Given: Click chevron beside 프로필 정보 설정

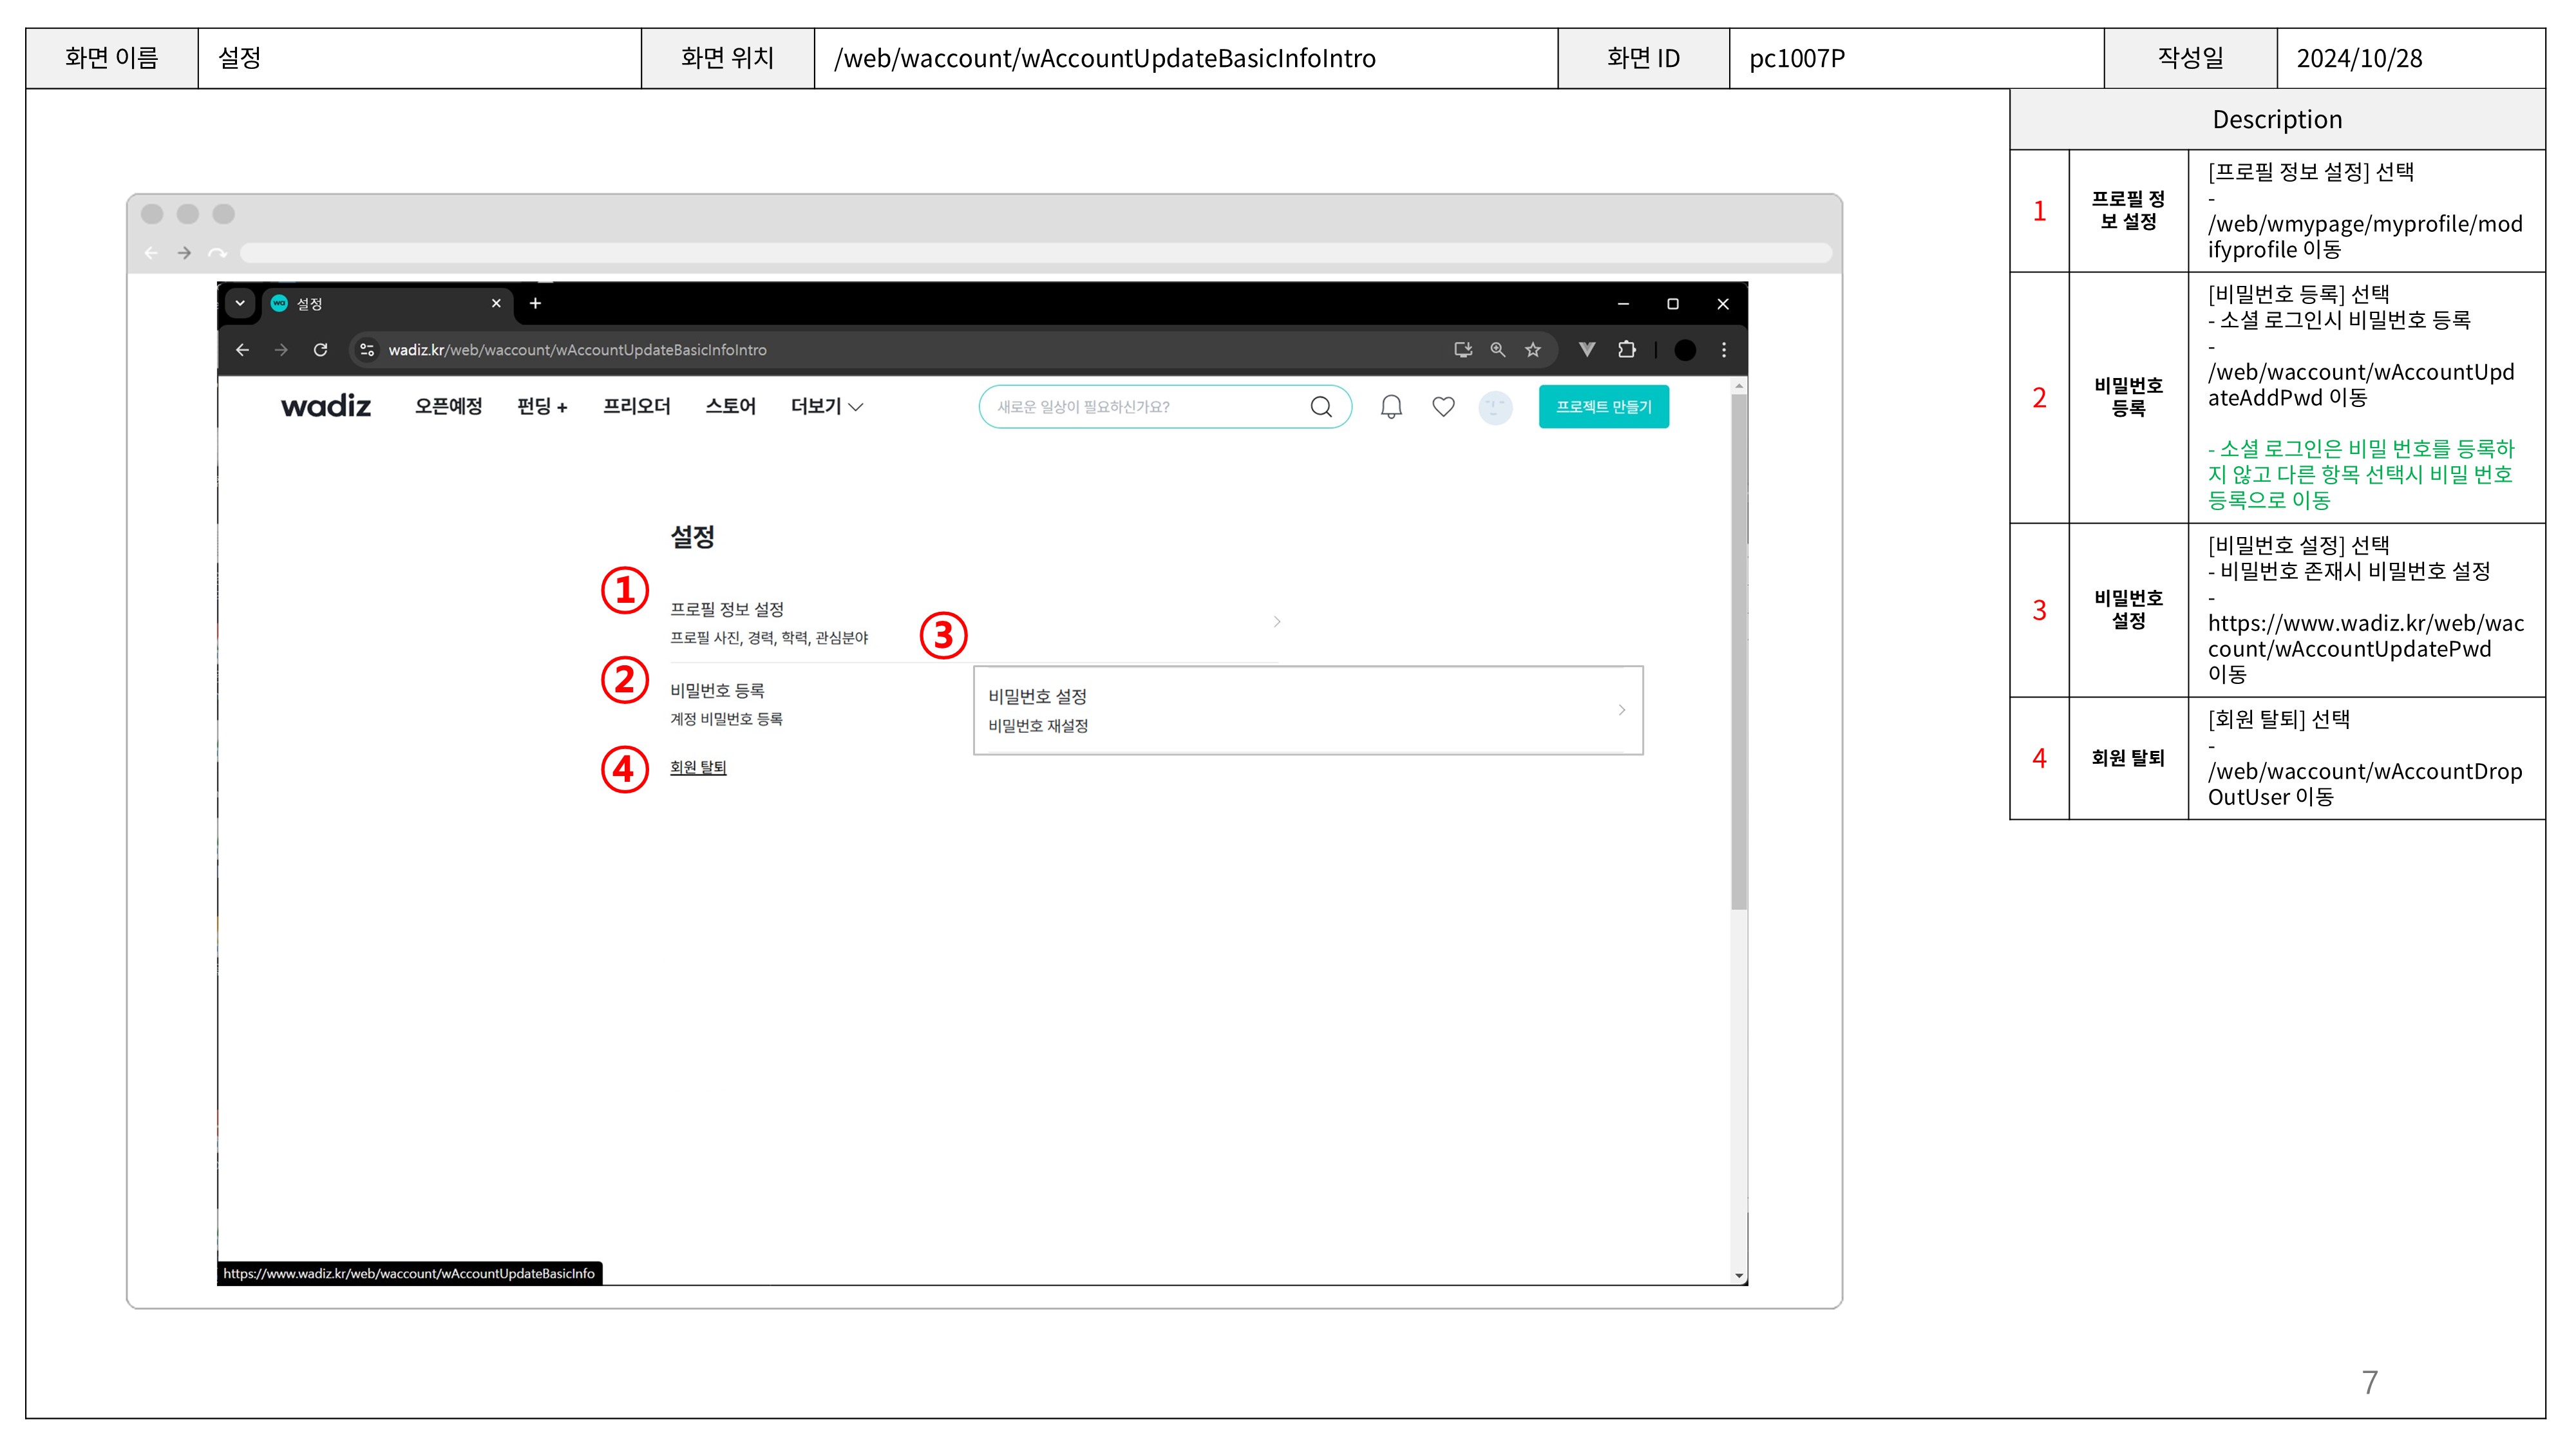Looking at the screenshot, I should click(1277, 622).
